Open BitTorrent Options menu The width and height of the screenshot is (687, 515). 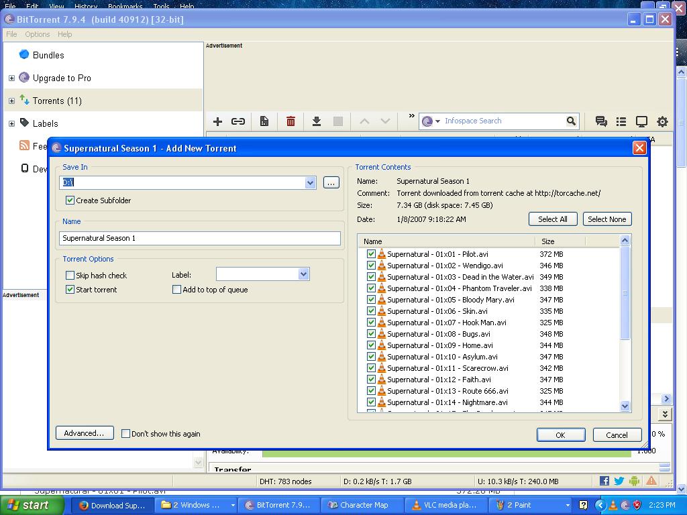(38, 34)
